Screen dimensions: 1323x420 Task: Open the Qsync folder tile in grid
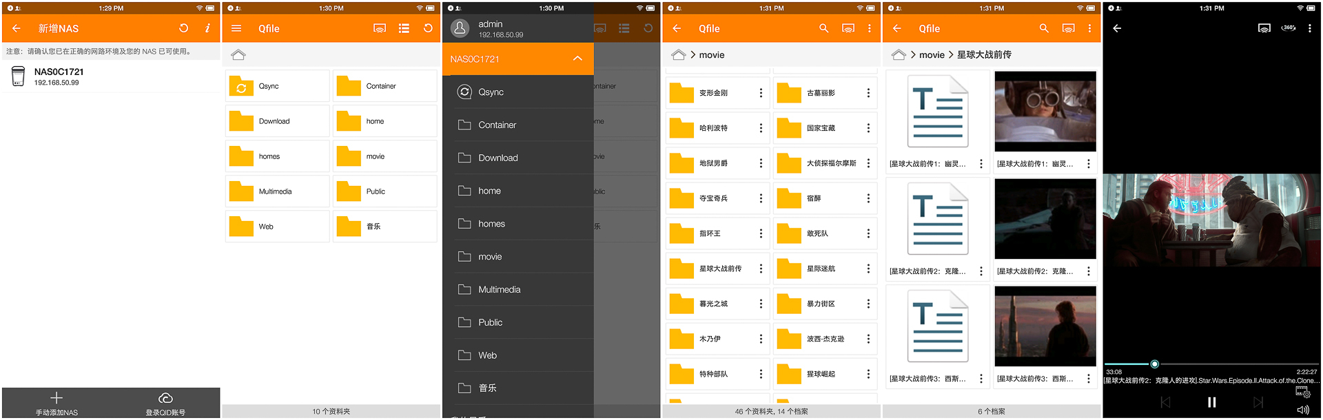(278, 86)
